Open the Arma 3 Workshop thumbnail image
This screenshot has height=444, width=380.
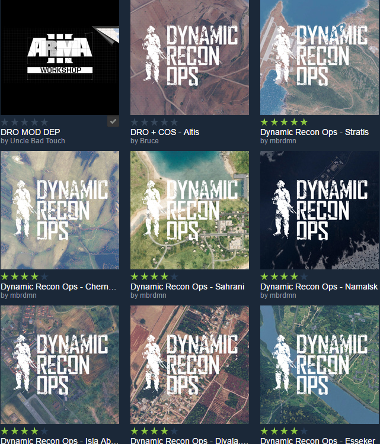click(59, 57)
